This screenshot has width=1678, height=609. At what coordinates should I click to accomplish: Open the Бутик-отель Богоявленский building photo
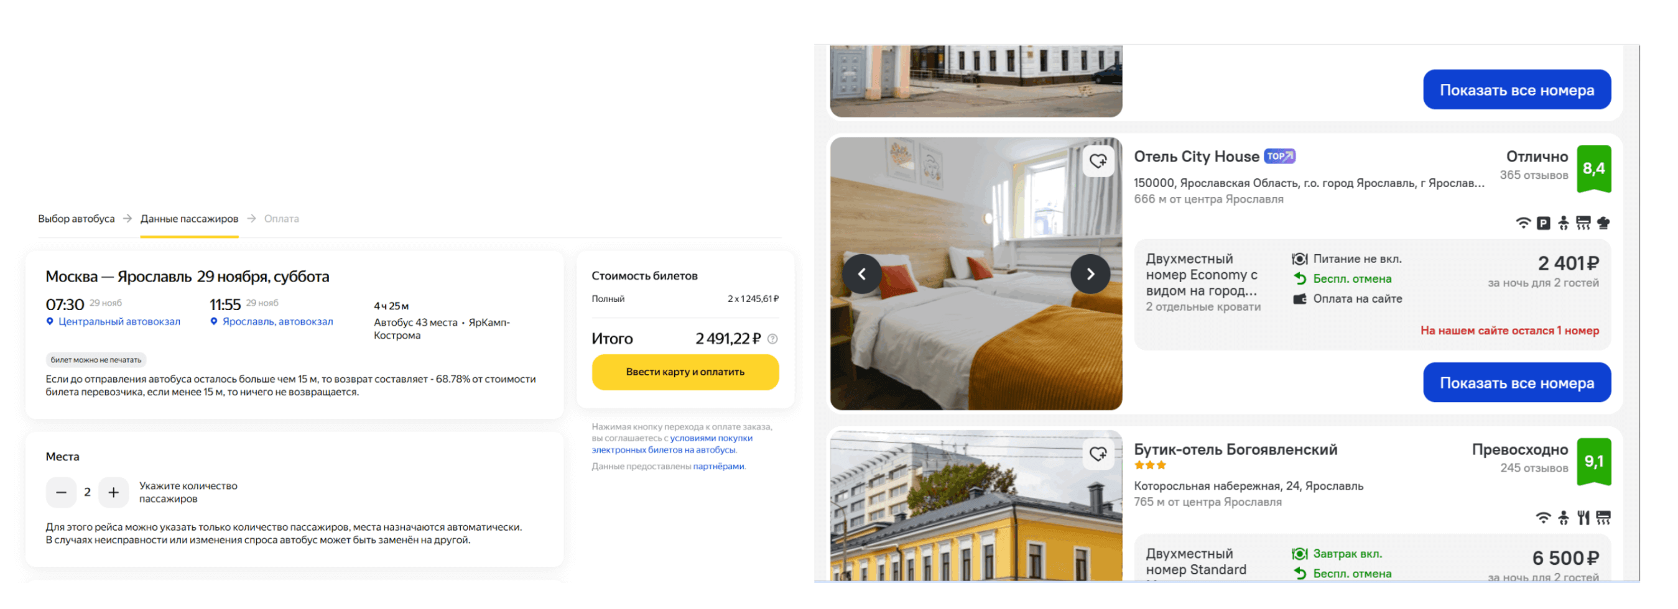pos(976,506)
